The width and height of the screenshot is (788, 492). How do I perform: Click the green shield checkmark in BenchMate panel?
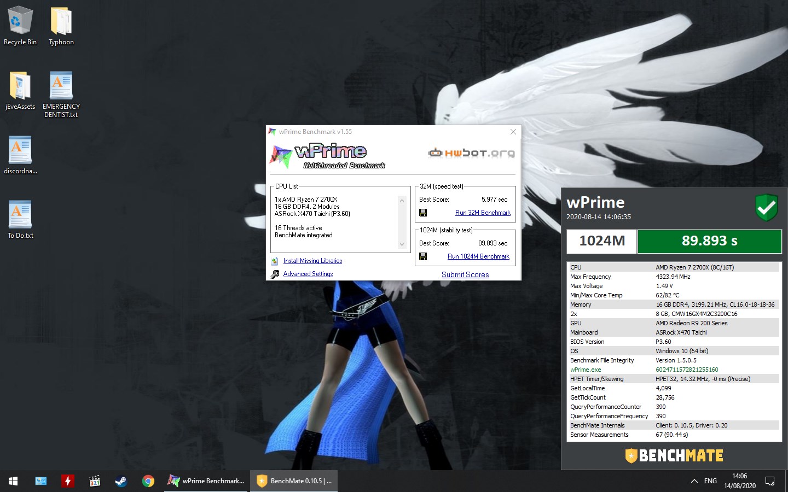[766, 208]
